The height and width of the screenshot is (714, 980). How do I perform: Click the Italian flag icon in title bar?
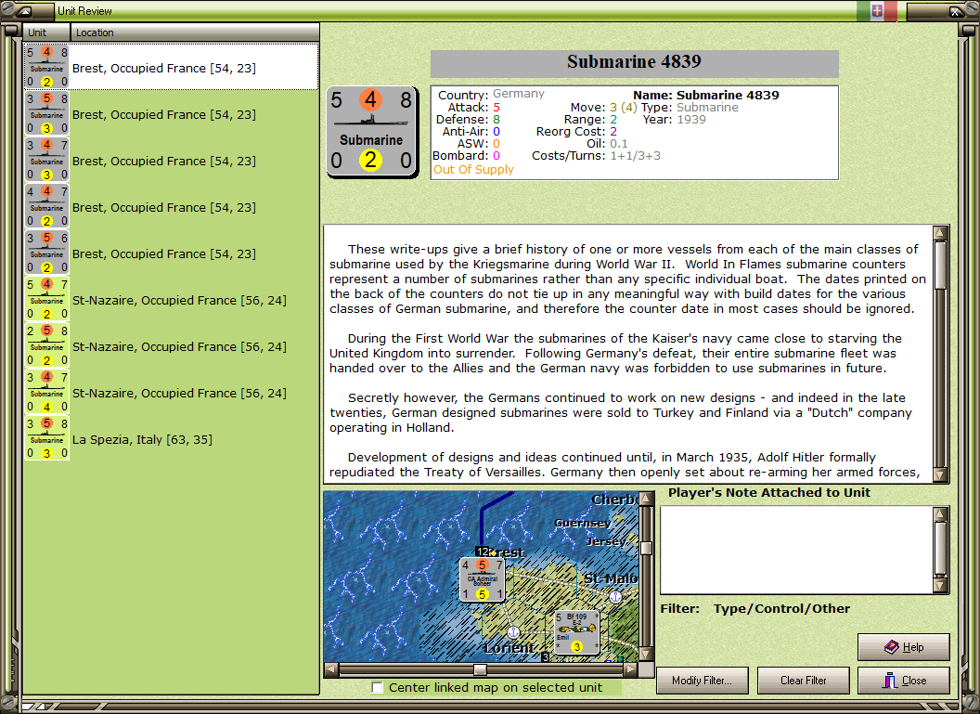pos(877,10)
